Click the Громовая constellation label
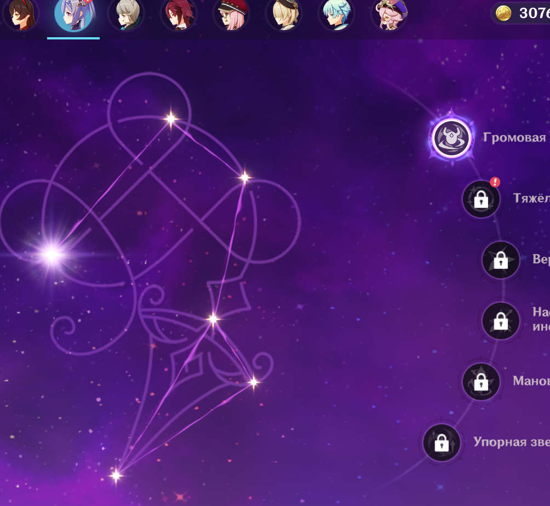The height and width of the screenshot is (506, 550). [x=514, y=137]
